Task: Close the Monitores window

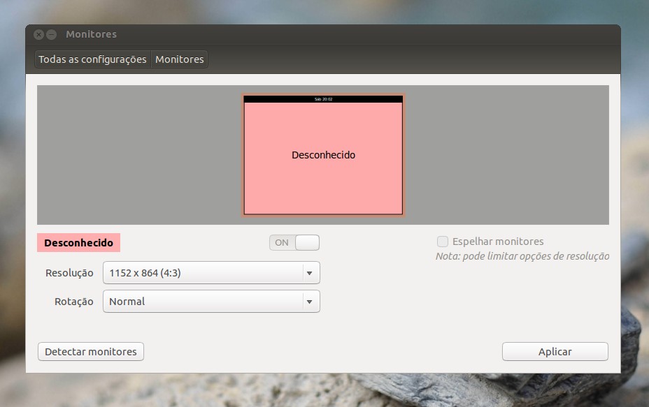Action: 38,34
